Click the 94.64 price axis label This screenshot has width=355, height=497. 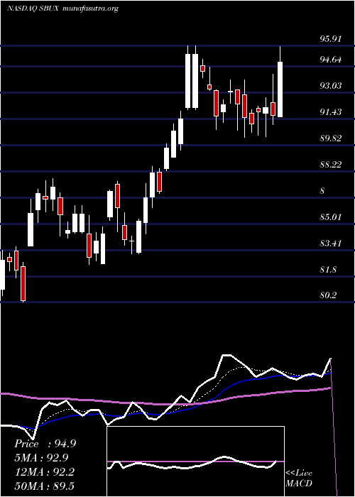331,59
